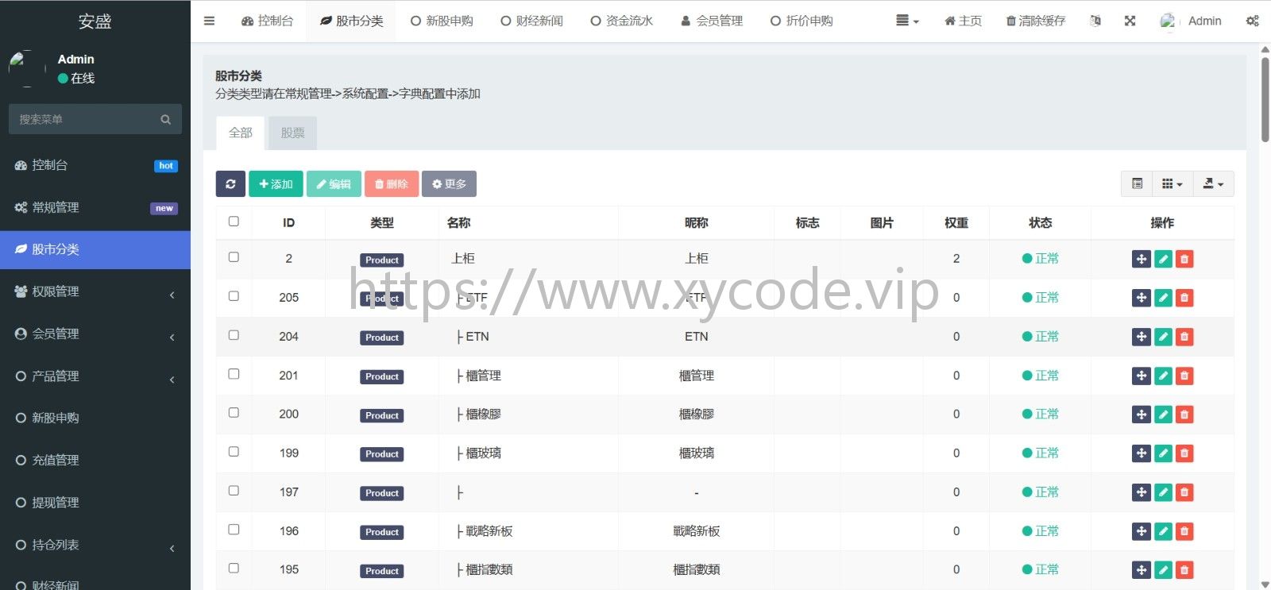Viewport: 1271px width, 590px height.
Task: Select the 股票 filter tab
Action: coord(292,133)
